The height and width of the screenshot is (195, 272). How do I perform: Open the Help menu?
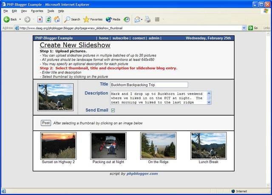pyautogui.click(x=61, y=11)
